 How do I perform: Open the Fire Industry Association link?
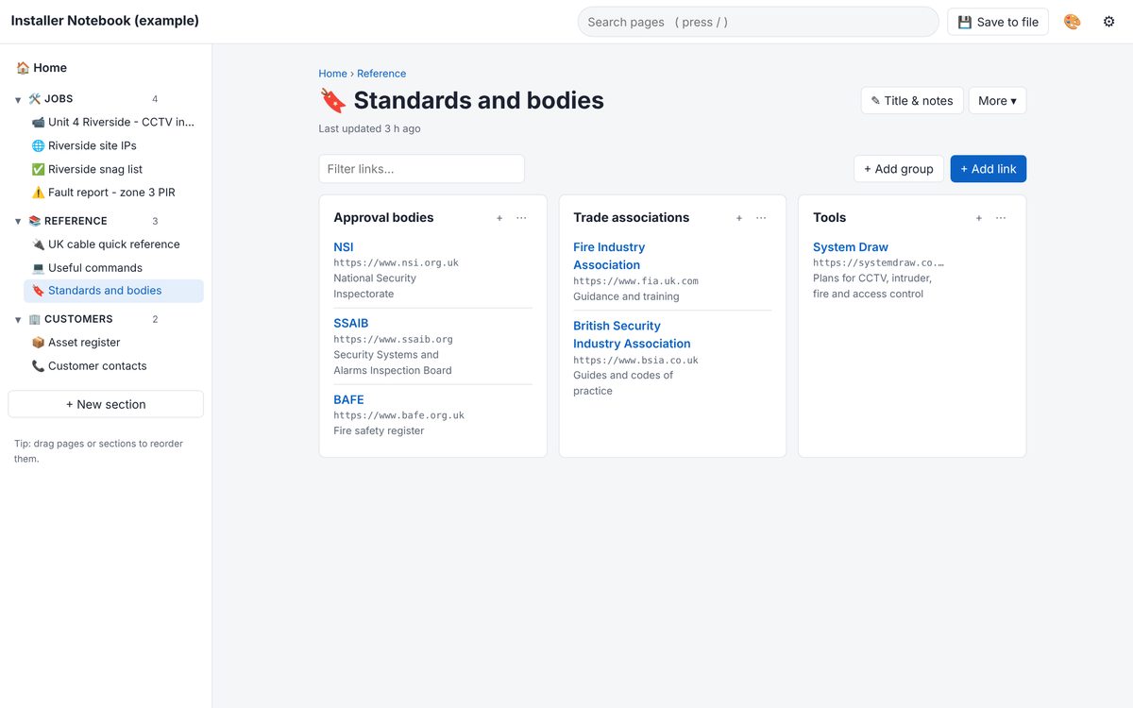609,256
